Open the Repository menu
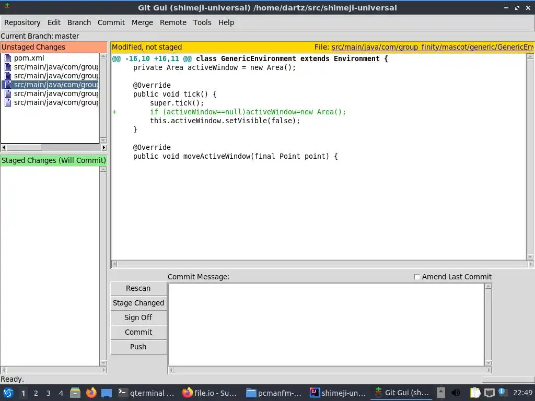The image size is (535, 401). pos(22,22)
